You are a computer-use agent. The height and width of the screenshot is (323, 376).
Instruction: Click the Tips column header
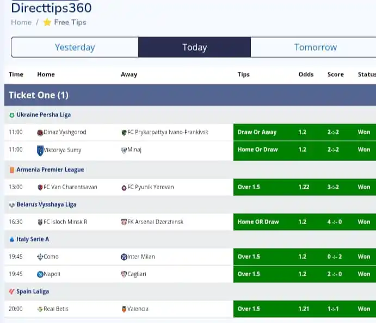point(243,74)
